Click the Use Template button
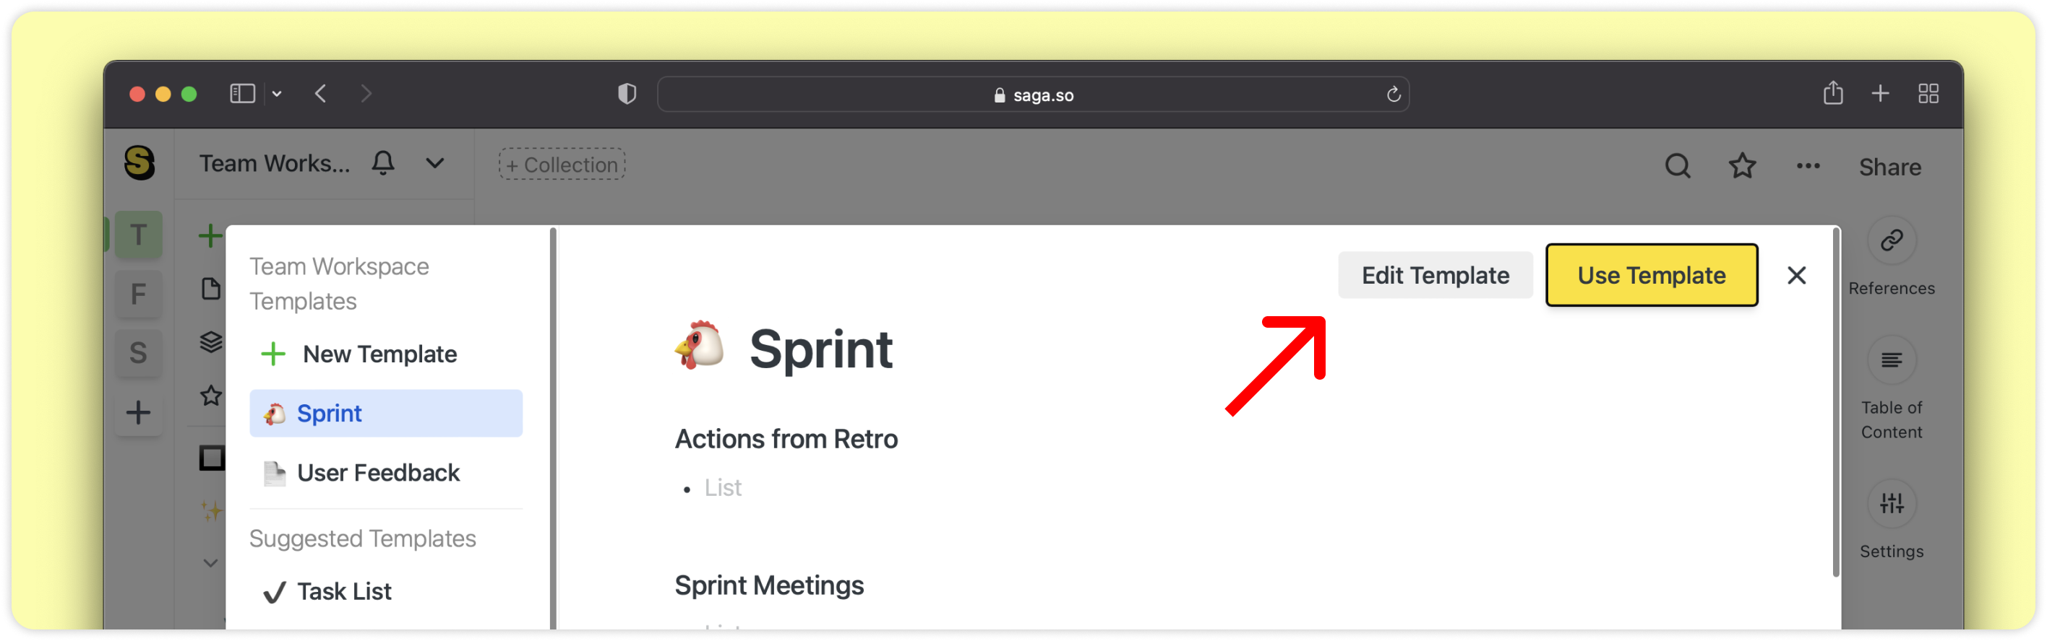 (x=1652, y=275)
